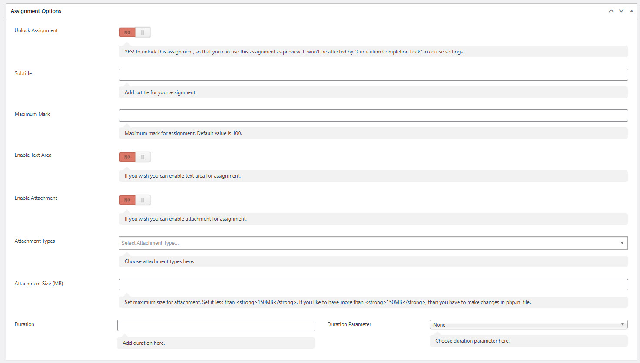Screen dimensions: 640x363
Task: Open the Select Attachment Type dropdown
Action: 373,243
